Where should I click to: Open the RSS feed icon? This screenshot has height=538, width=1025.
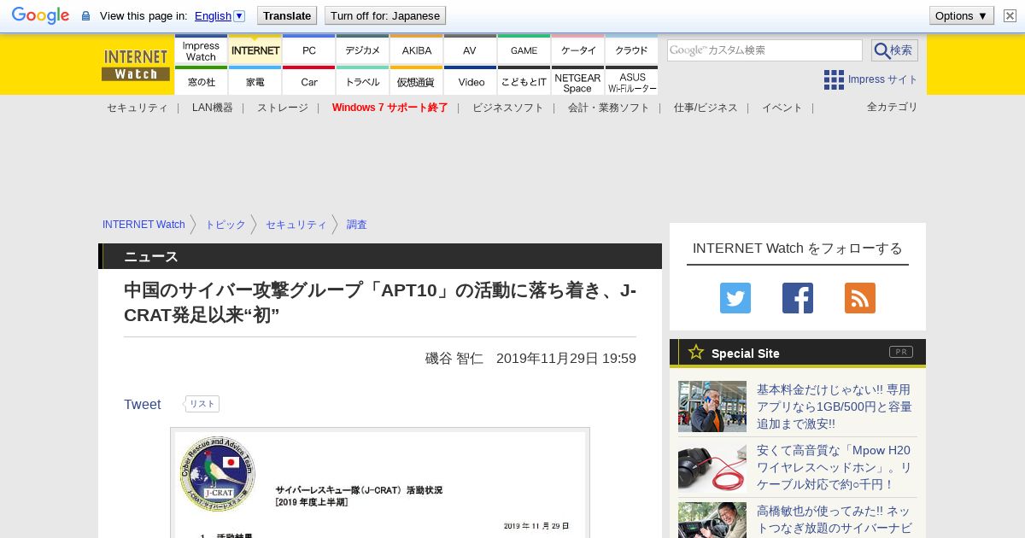point(860,298)
